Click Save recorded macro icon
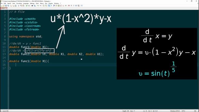 pyautogui.click(x=78, y=6)
